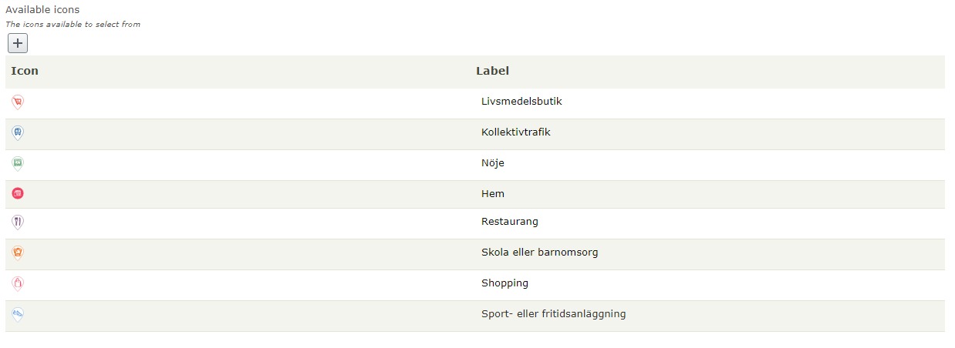
Task: Click the Icon column header
Action: pos(25,71)
